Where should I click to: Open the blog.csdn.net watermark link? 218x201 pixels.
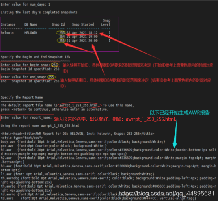coord(166,194)
